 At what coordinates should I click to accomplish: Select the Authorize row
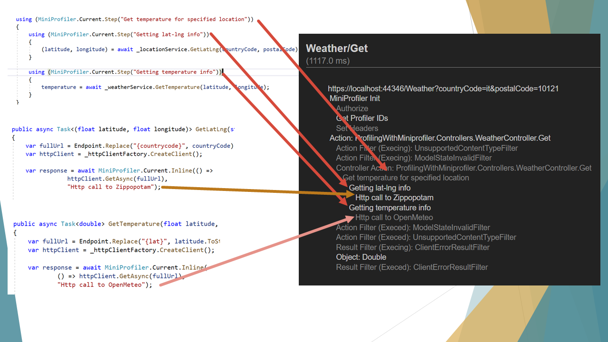352,108
